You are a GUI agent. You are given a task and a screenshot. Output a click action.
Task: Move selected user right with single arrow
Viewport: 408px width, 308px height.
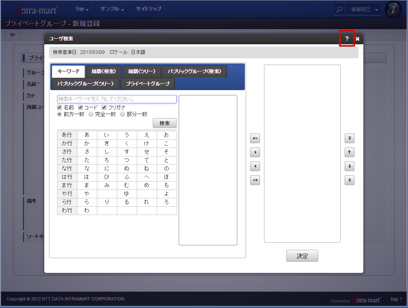click(254, 152)
